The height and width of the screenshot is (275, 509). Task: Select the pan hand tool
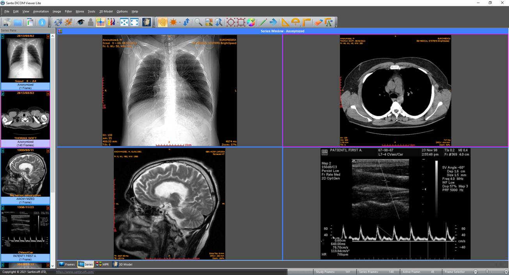click(163, 22)
